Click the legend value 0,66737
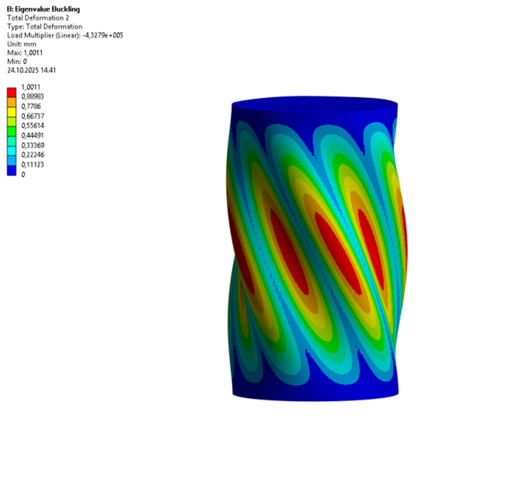 click(33, 116)
